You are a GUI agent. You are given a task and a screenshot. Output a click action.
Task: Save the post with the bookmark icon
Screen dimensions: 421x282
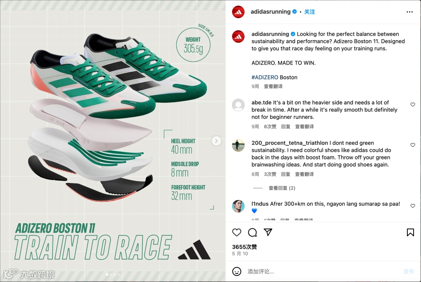(x=410, y=233)
